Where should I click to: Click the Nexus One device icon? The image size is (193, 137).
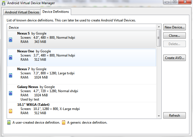coord(11,58)
